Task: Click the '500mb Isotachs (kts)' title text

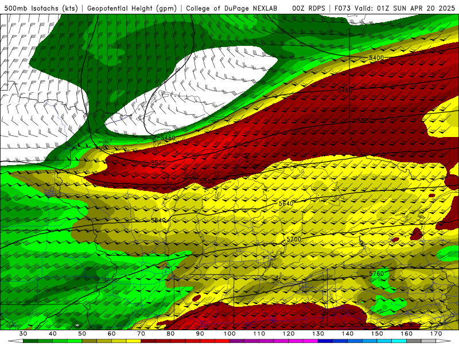Action: tap(41, 8)
